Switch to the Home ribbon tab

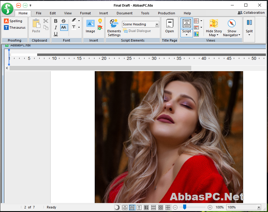pos(23,13)
